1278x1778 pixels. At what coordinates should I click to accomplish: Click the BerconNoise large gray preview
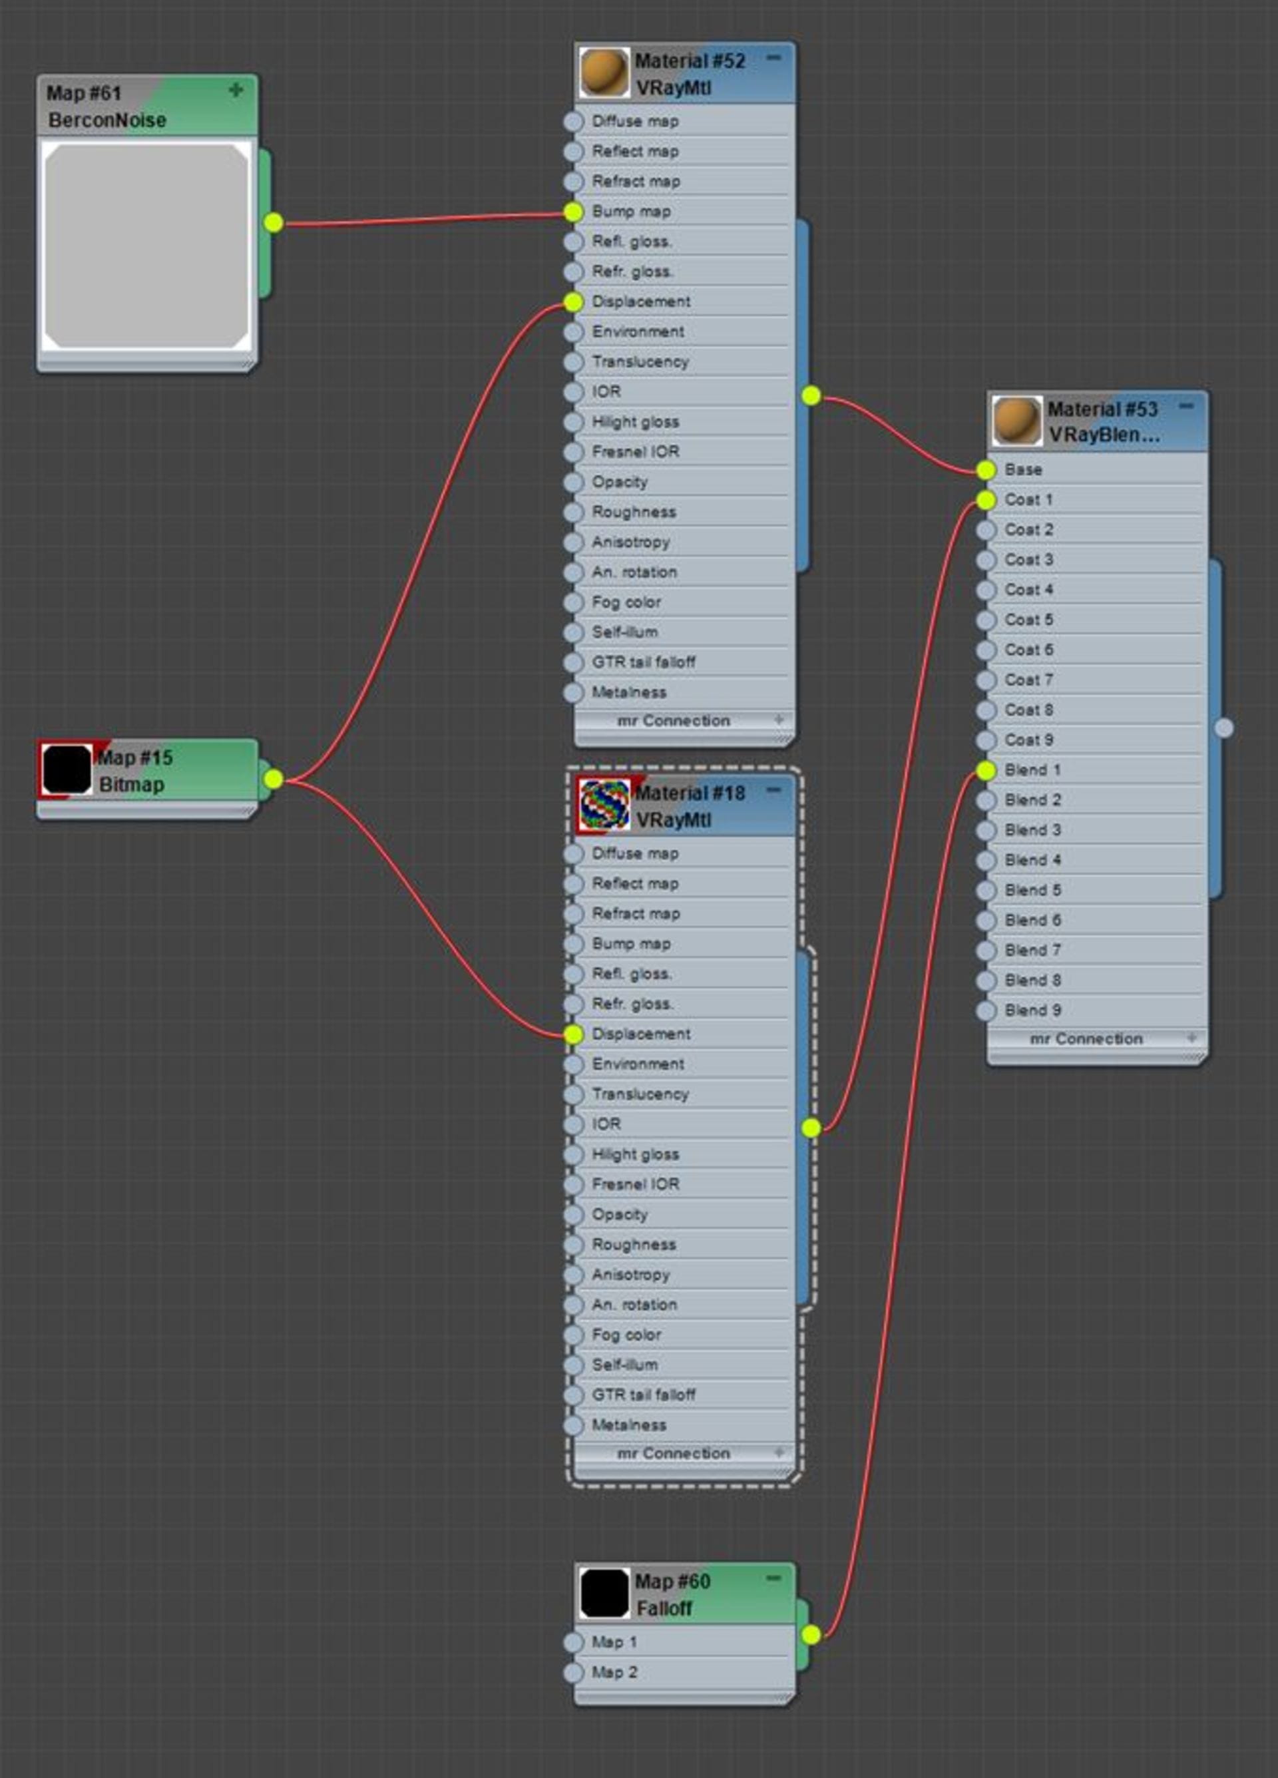(x=146, y=246)
